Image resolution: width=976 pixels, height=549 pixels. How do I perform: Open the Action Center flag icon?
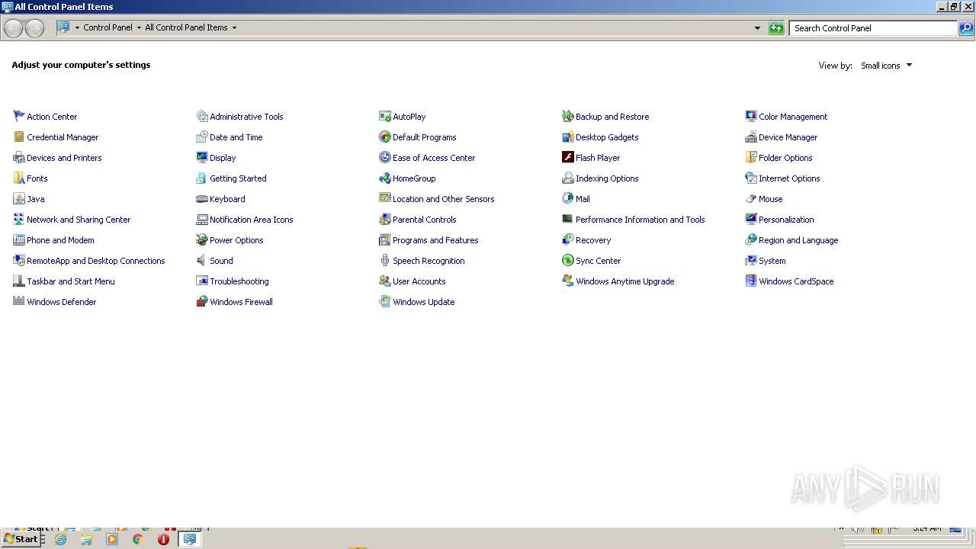(19, 116)
